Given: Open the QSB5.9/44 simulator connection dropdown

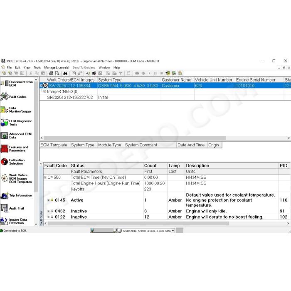Looking at the screenshot, I should [x=173, y=231].
